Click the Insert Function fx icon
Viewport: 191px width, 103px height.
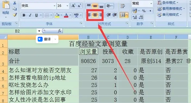60,31
